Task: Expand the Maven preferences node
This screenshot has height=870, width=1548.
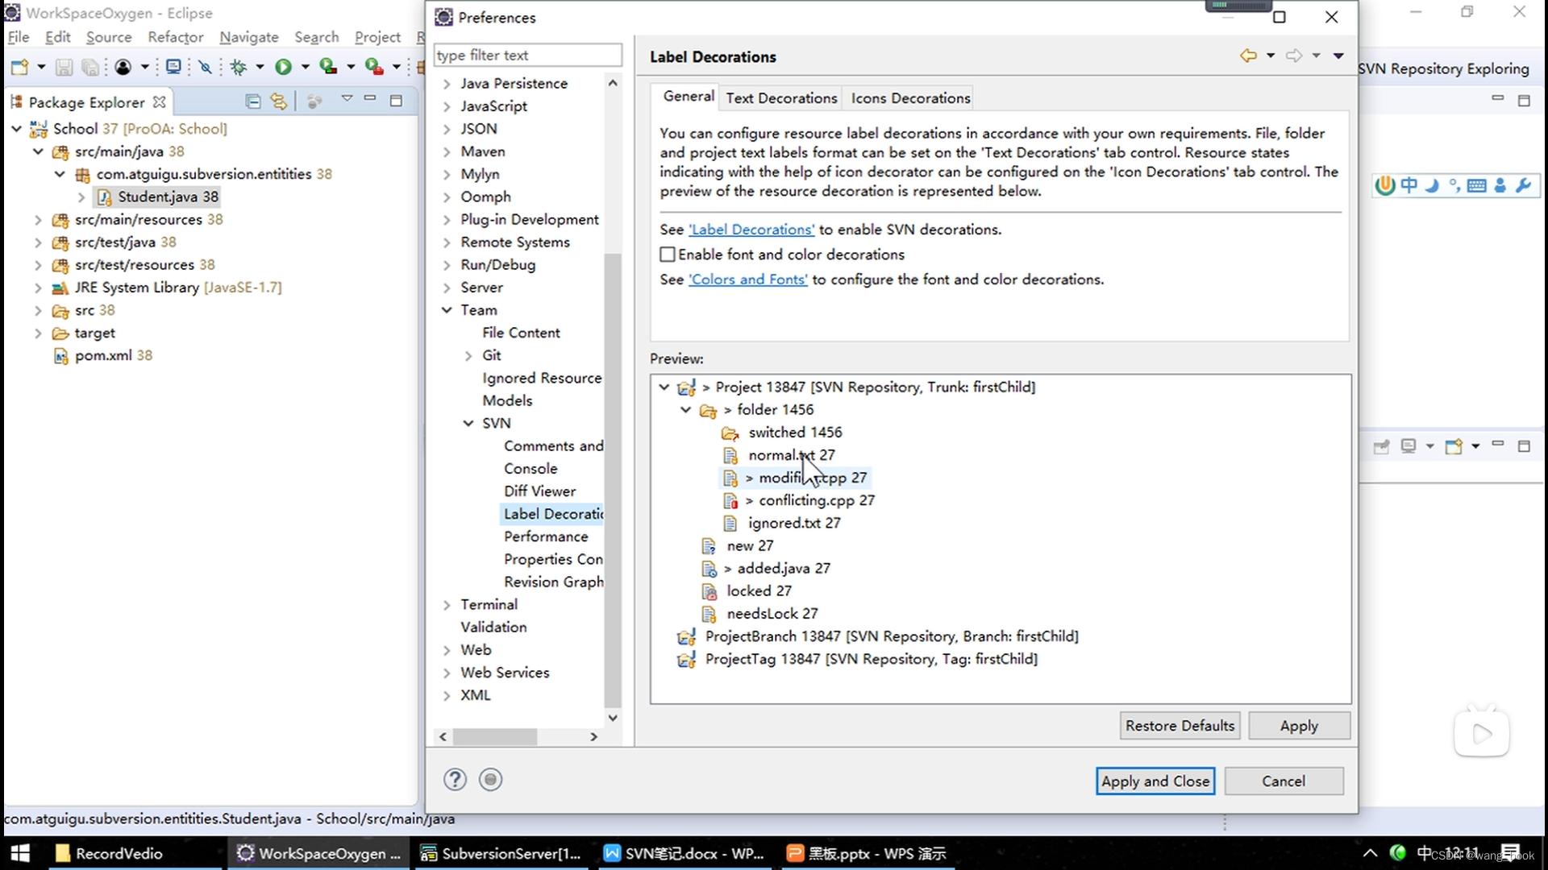Action: 447,151
